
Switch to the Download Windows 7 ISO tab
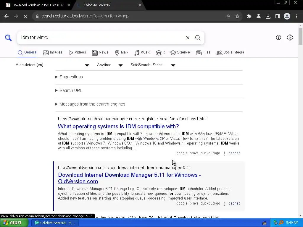click(x=38, y=5)
